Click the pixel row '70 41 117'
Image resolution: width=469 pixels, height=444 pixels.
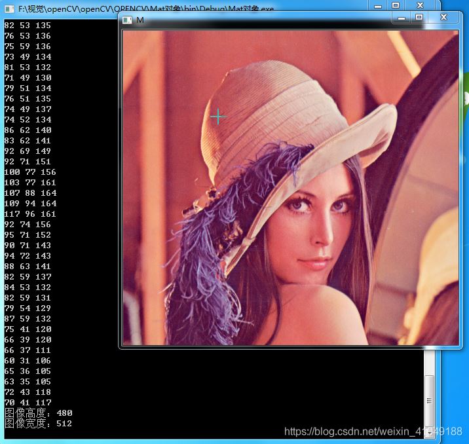tap(28, 403)
